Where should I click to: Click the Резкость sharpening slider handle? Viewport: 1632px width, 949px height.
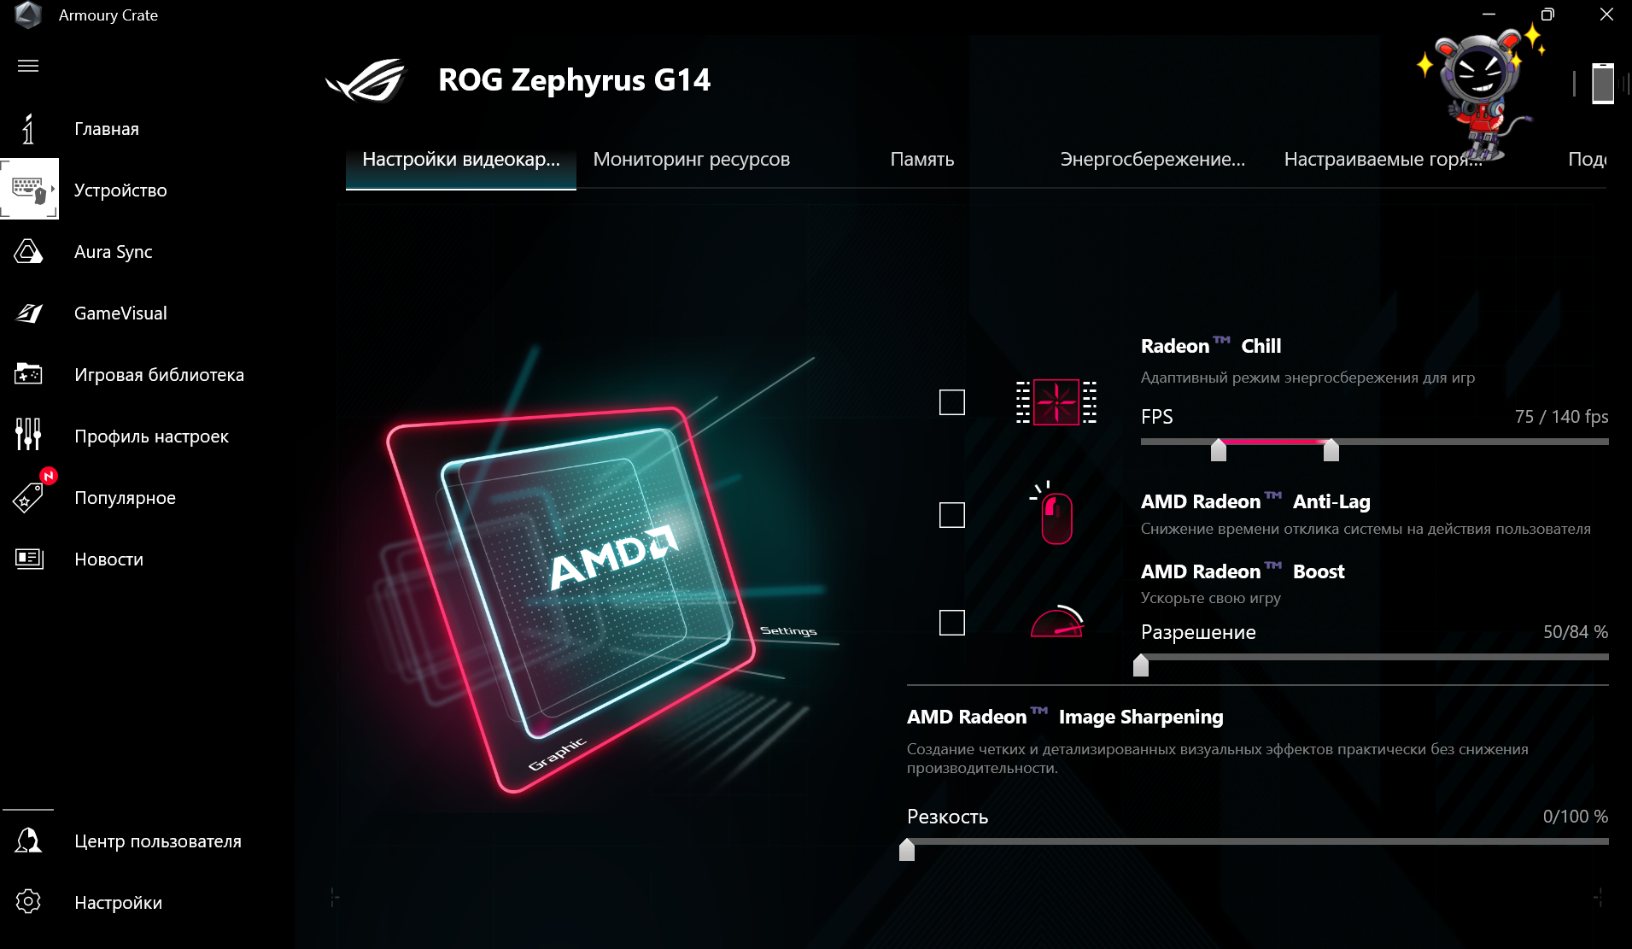(x=907, y=849)
